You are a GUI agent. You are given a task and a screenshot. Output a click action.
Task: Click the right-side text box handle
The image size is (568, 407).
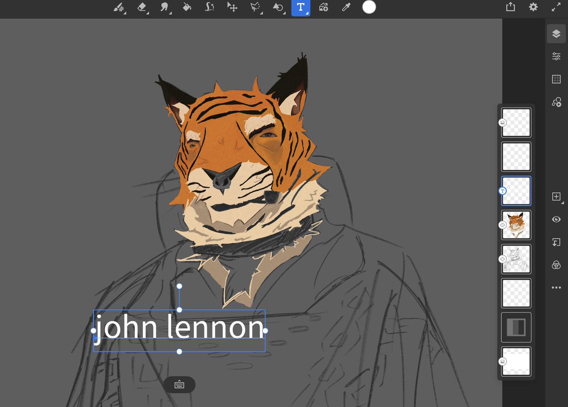265,331
